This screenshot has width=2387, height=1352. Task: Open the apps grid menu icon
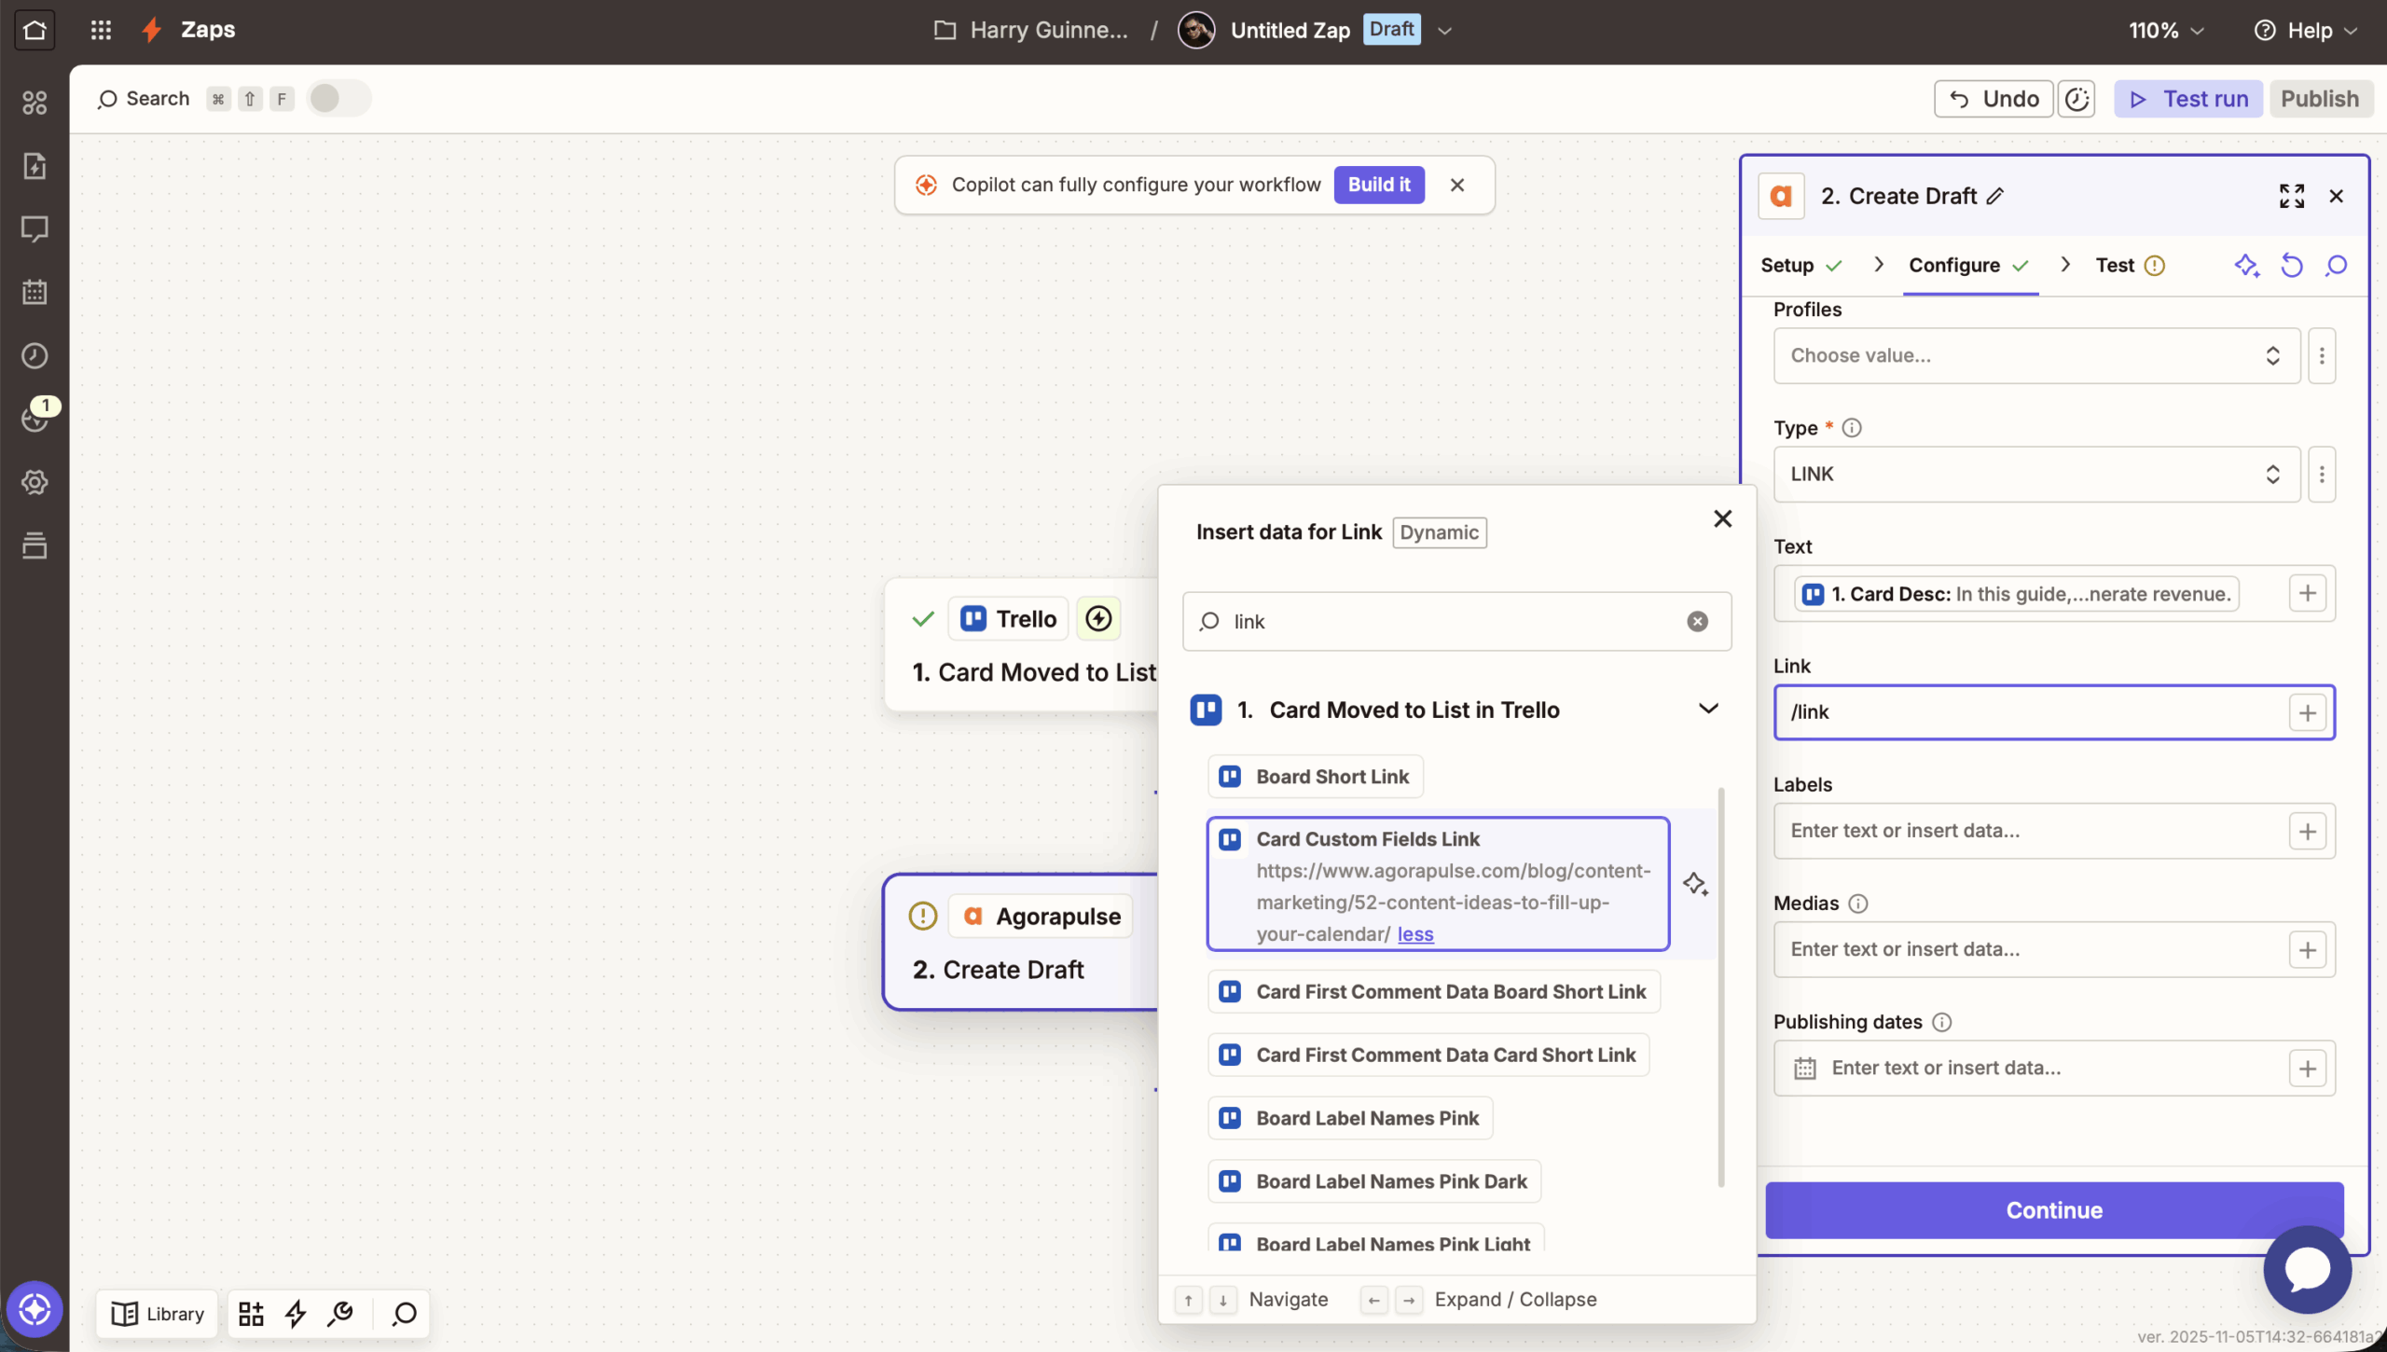point(101,30)
